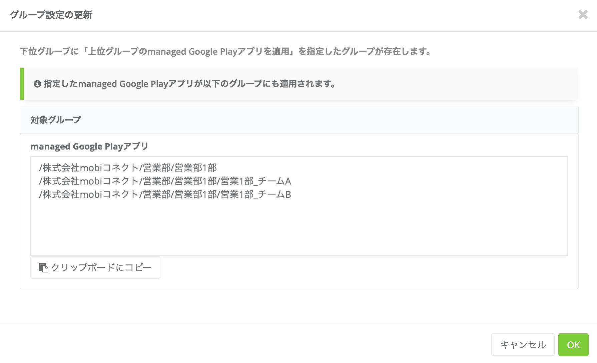Cancel with the キャンセル button

click(523, 345)
